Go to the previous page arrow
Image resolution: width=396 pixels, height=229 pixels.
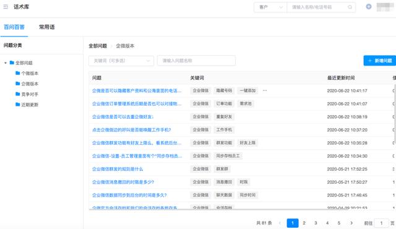(x=280, y=223)
